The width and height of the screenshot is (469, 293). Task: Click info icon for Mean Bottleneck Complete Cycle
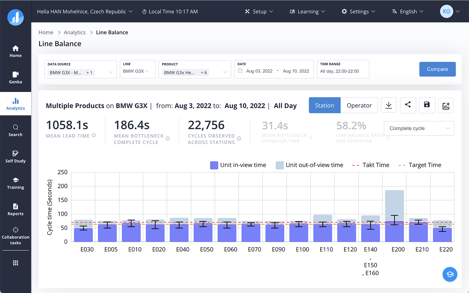(168, 139)
